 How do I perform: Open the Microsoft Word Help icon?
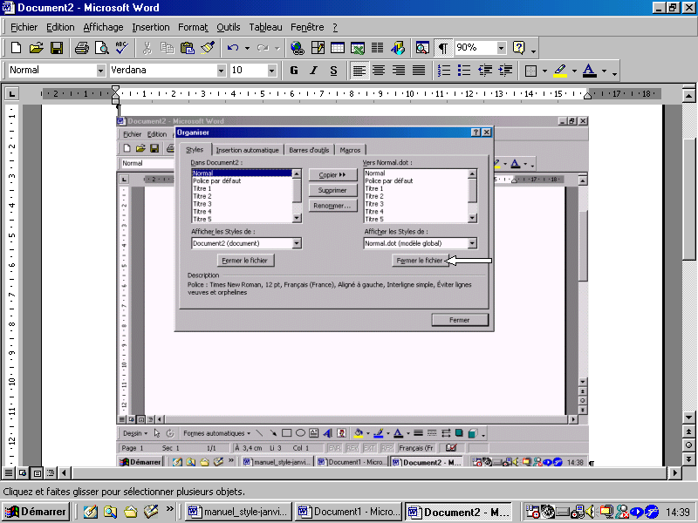coord(519,48)
